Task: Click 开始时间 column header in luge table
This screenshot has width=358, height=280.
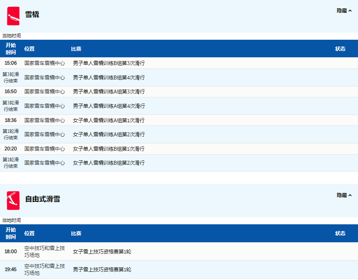Action: tap(11, 49)
